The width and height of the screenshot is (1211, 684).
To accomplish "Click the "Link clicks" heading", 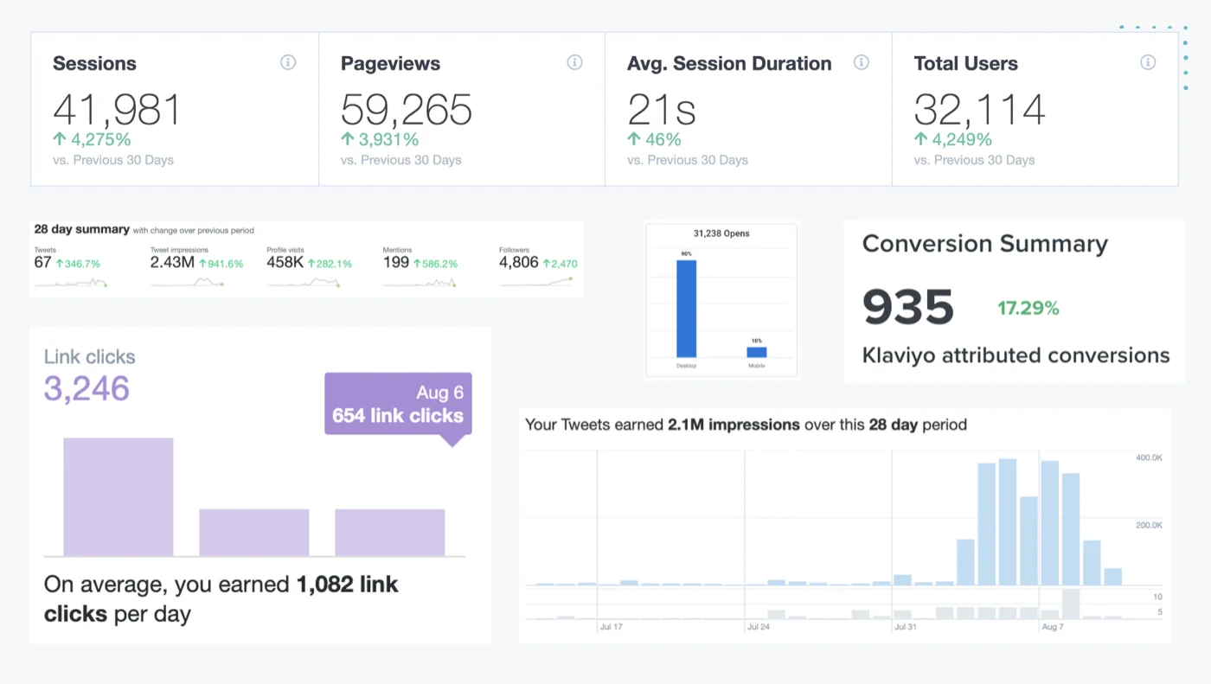I will point(90,356).
